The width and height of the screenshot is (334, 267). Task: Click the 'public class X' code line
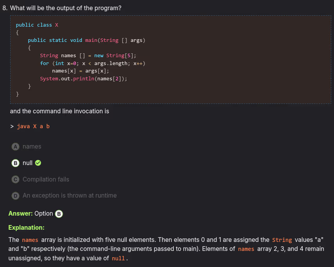[37, 25]
